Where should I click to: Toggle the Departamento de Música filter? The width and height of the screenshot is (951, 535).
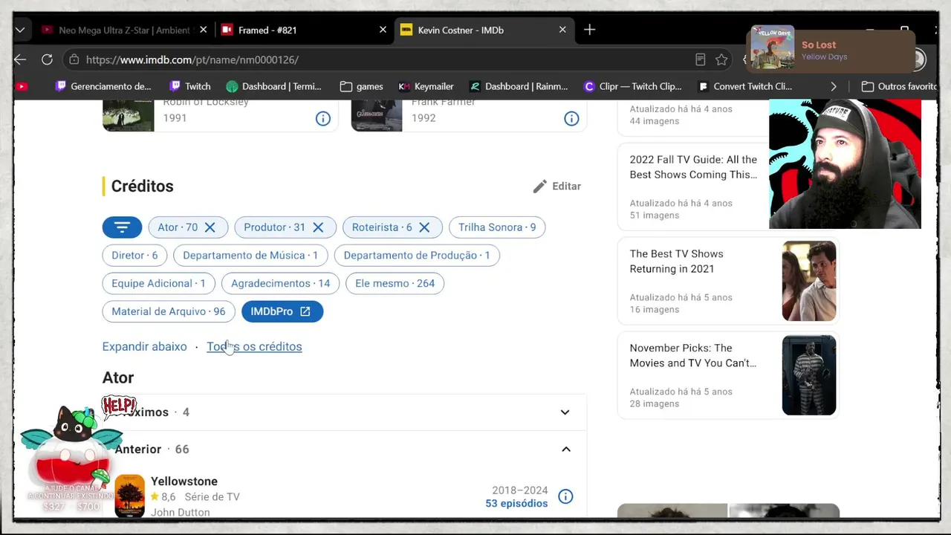click(x=250, y=256)
